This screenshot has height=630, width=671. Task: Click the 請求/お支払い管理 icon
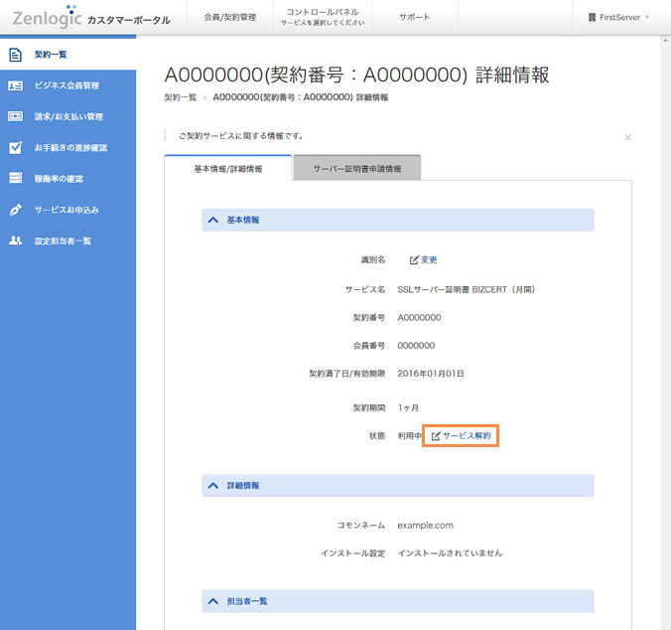pos(15,116)
